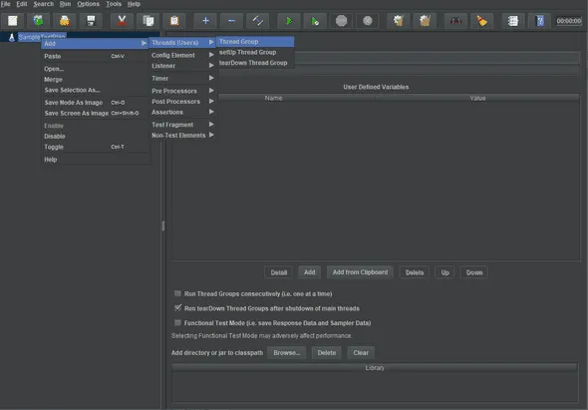
Task: Click the Save floppy disk icon
Action: [91, 21]
